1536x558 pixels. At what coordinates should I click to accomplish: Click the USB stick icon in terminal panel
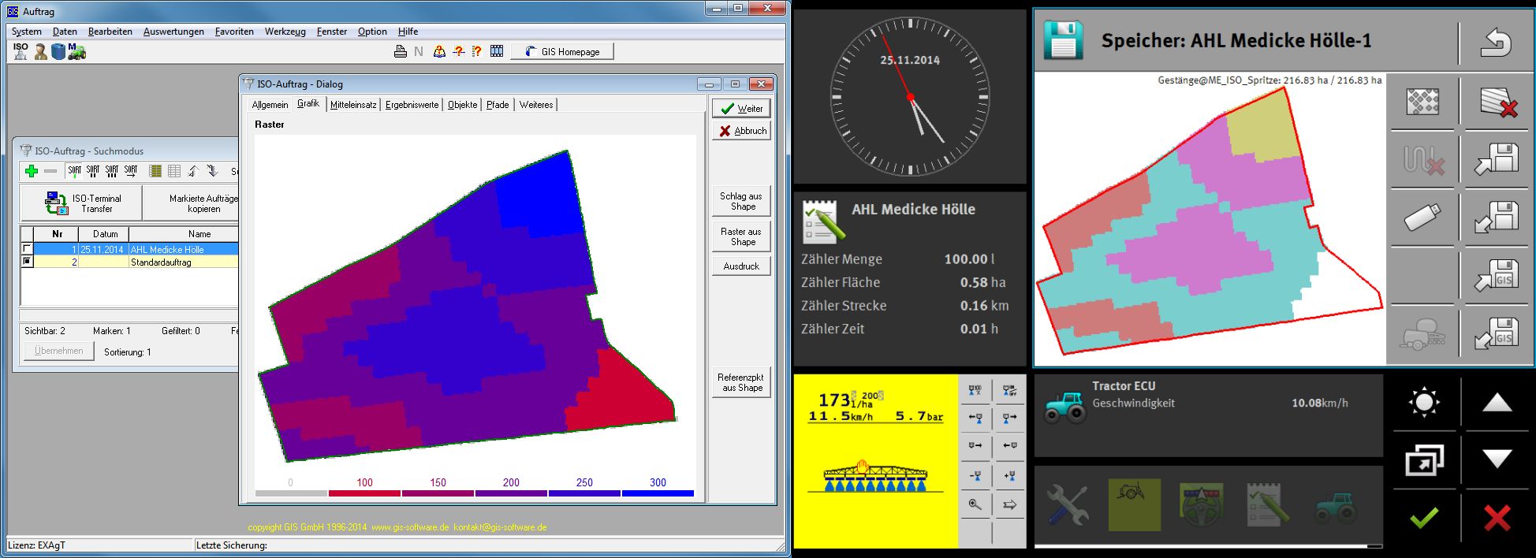click(1422, 217)
